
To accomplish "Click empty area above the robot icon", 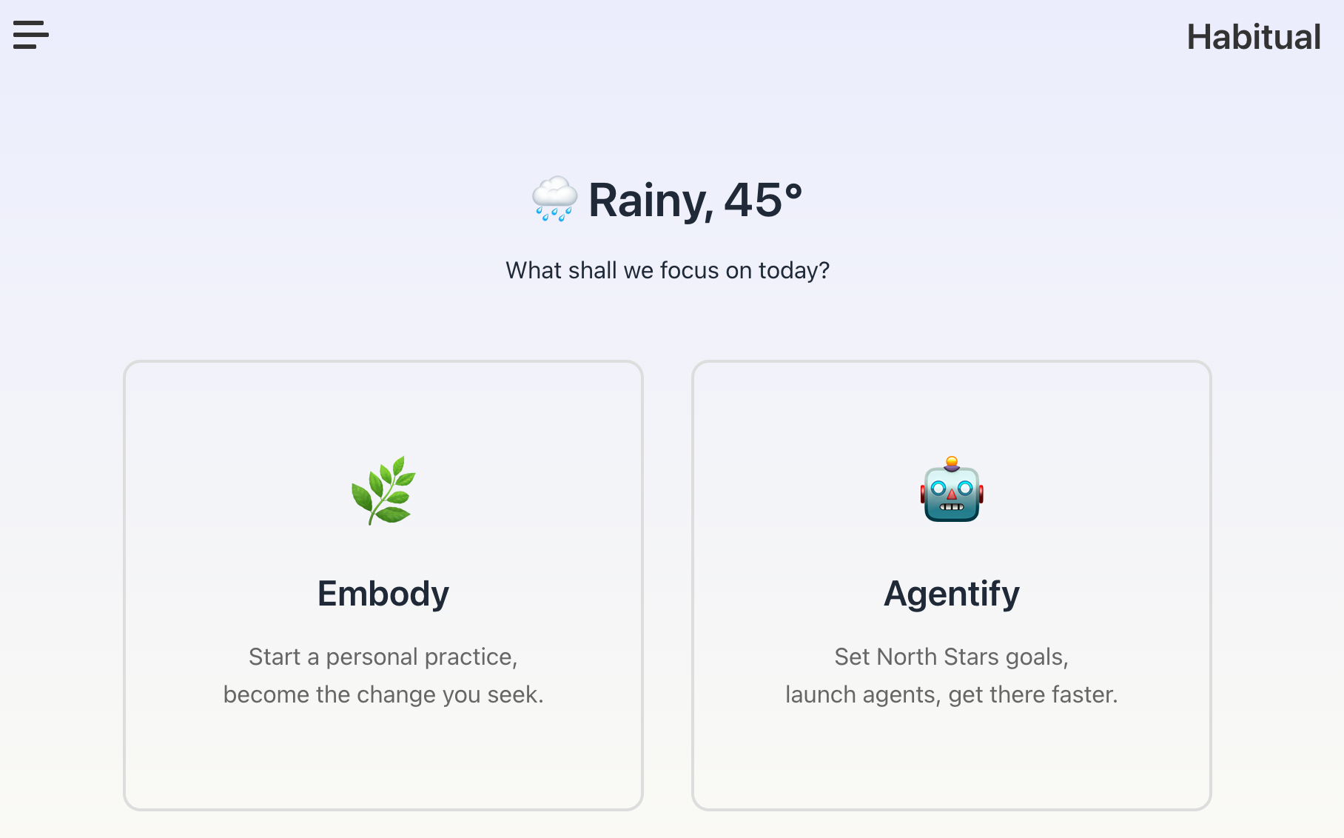I will tap(952, 407).
